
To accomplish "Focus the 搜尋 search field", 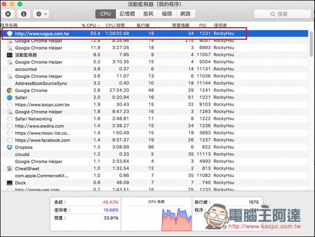I will point(282,14).
